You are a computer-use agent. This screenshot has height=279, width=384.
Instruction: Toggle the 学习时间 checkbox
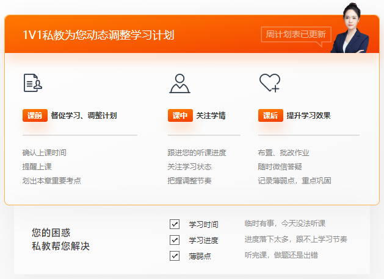[x=175, y=224]
